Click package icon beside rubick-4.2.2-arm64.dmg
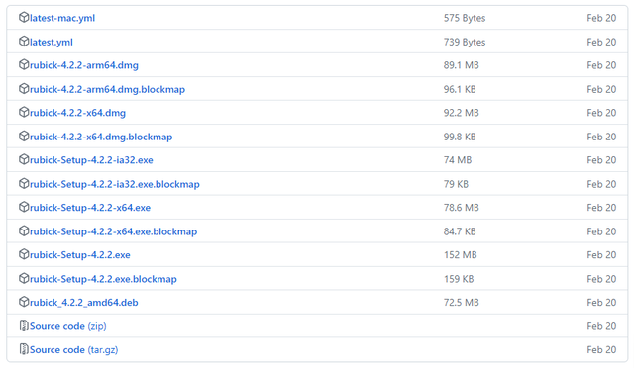The width and height of the screenshot is (634, 368). pyautogui.click(x=24, y=64)
